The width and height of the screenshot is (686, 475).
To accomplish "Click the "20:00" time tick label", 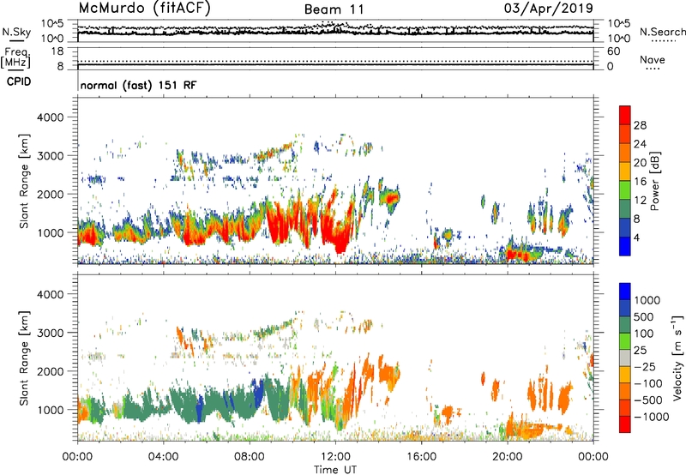I will [x=508, y=457].
